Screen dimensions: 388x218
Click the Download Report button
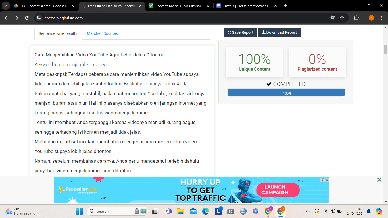click(x=279, y=33)
